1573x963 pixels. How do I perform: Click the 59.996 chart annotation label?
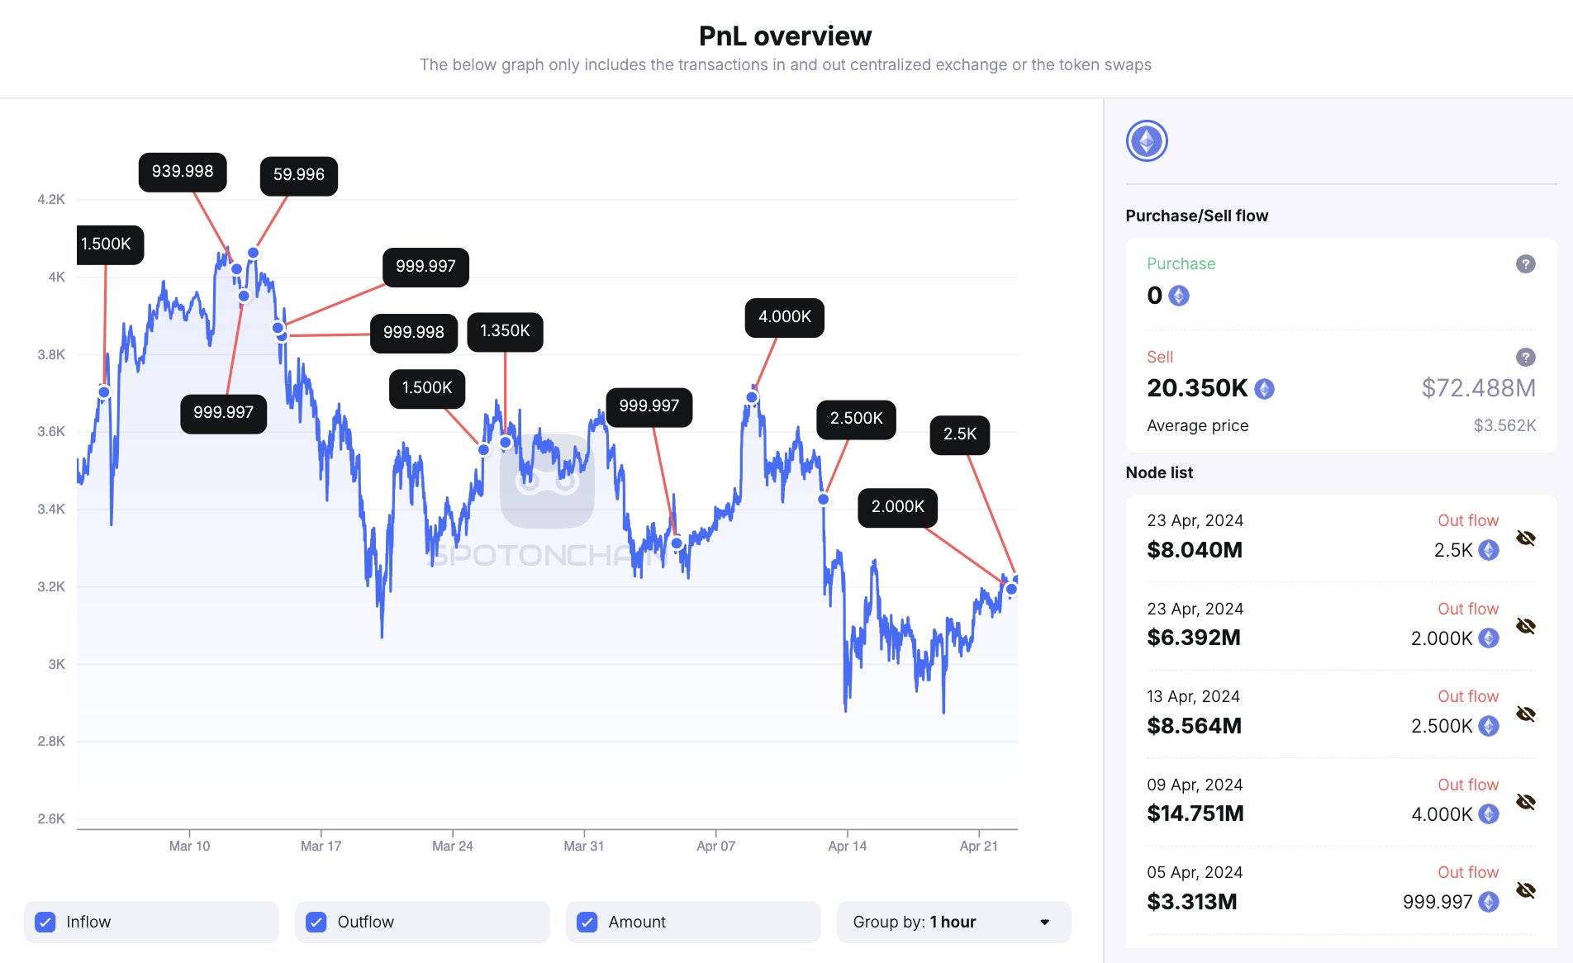pos(298,175)
